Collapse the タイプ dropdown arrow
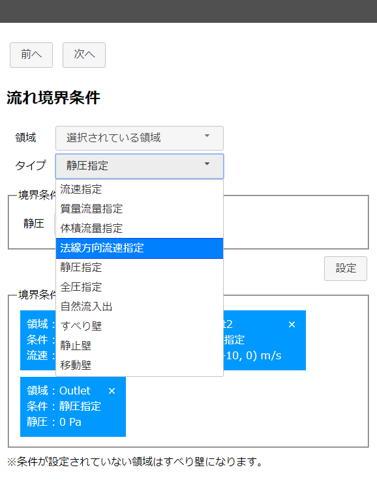 pyautogui.click(x=207, y=164)
